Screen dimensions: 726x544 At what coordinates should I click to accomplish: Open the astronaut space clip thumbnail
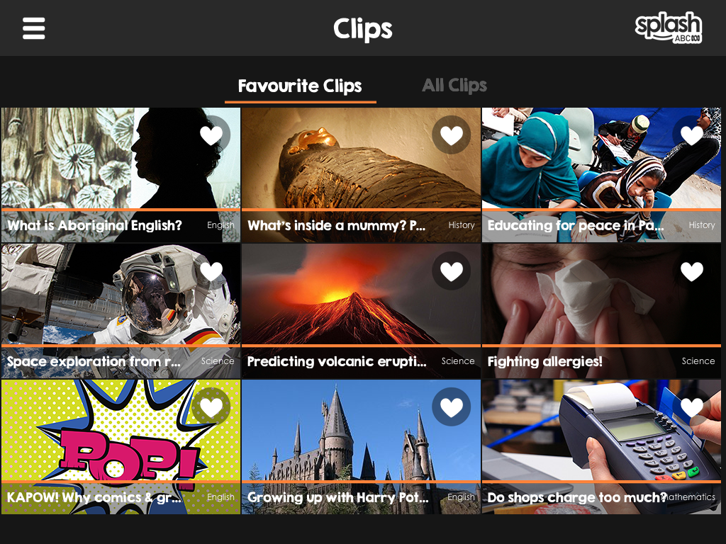[121, 295]
